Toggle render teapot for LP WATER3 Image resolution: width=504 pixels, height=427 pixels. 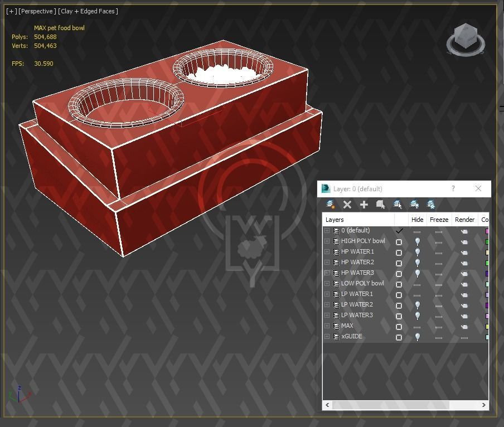[x=464, y=316]
